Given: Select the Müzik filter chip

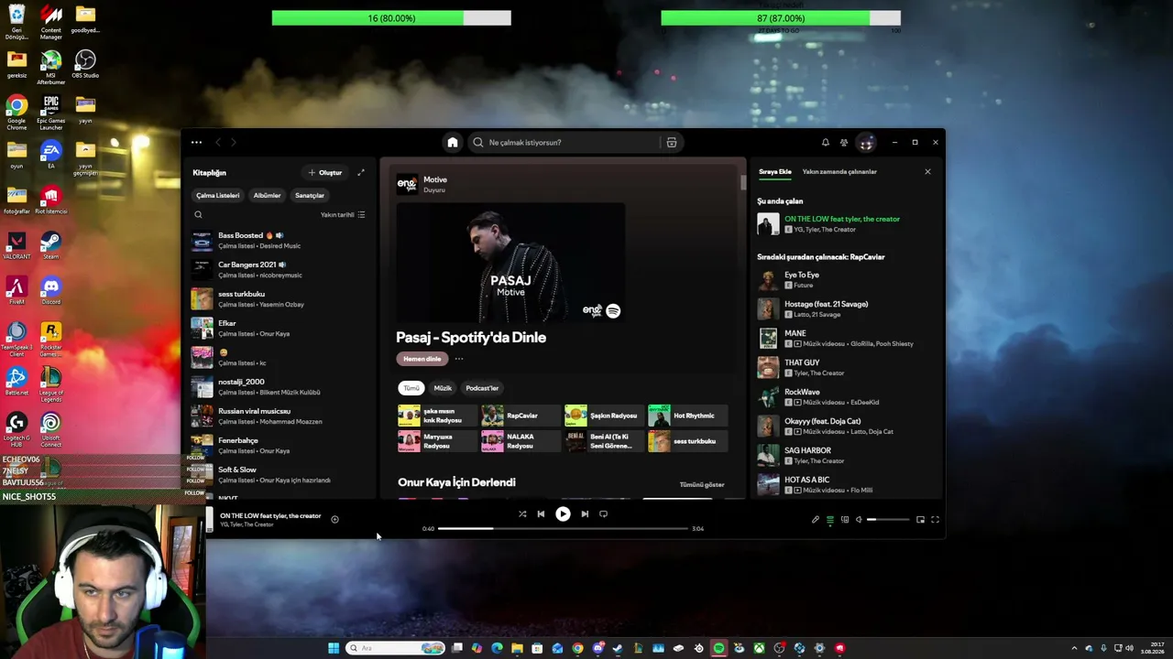Looking at the screenshot, I should pyautogui.click(x=443, y=388).
